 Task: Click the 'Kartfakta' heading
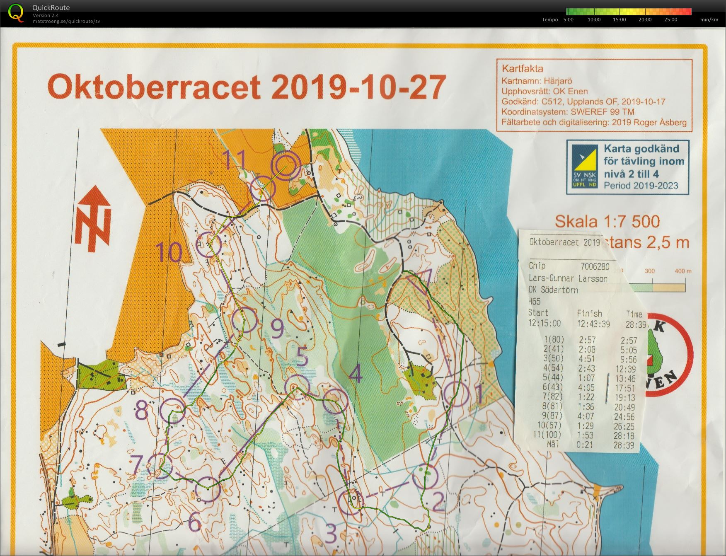[522, 68]
